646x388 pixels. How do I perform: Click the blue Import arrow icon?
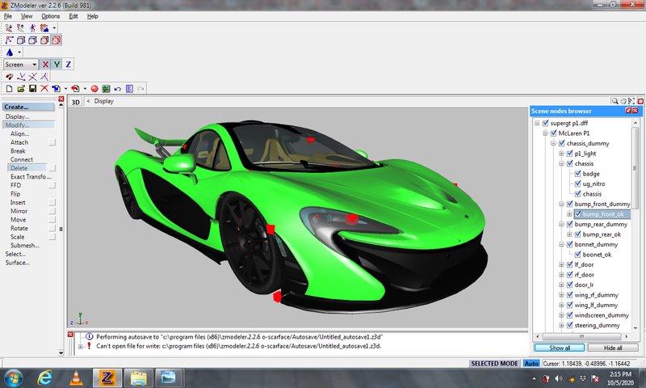tap(56, 89)
